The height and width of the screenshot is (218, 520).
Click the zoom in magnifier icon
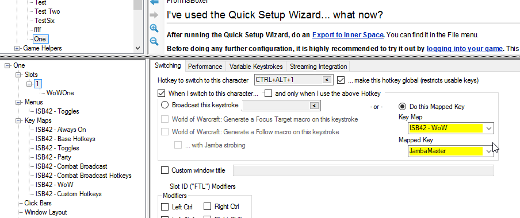pos(154,28)
